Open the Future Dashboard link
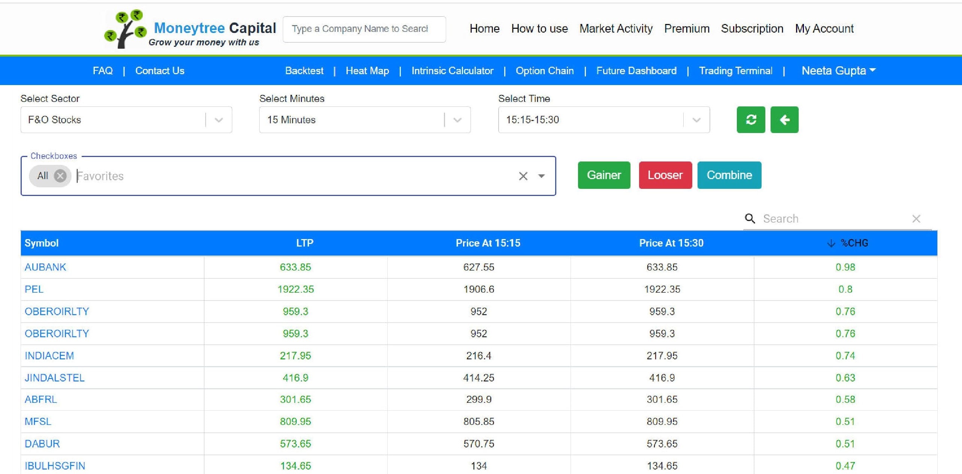This screenshot has height=474, width=962. [636, 70]
